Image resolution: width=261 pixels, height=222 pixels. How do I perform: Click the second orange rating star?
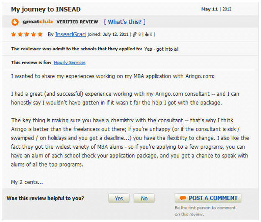coord(20,34)
